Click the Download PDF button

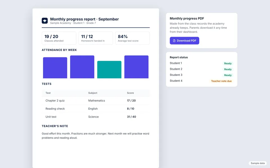point(184,41)
